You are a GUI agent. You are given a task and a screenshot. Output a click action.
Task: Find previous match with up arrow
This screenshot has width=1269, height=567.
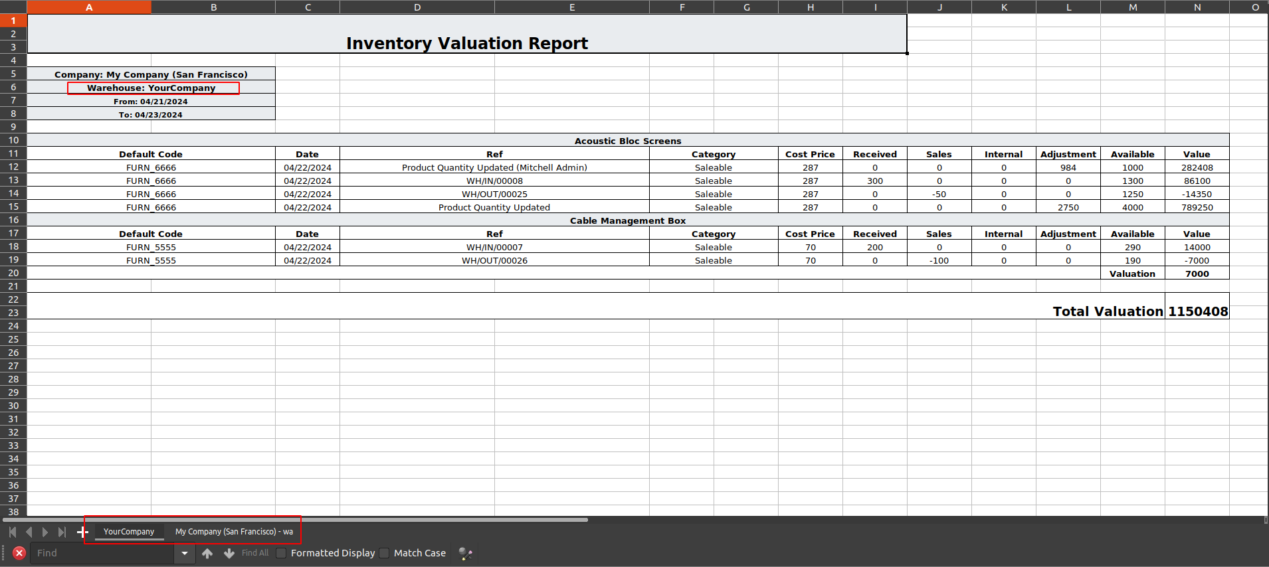point(207,553)
